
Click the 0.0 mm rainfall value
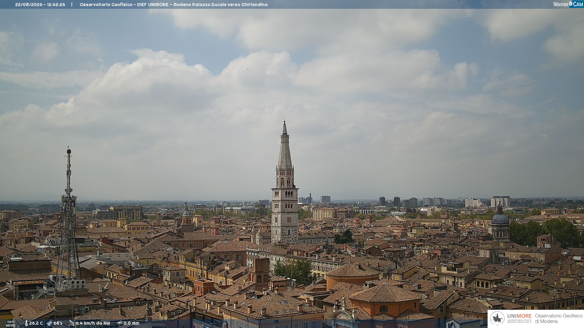click(131, 323)
